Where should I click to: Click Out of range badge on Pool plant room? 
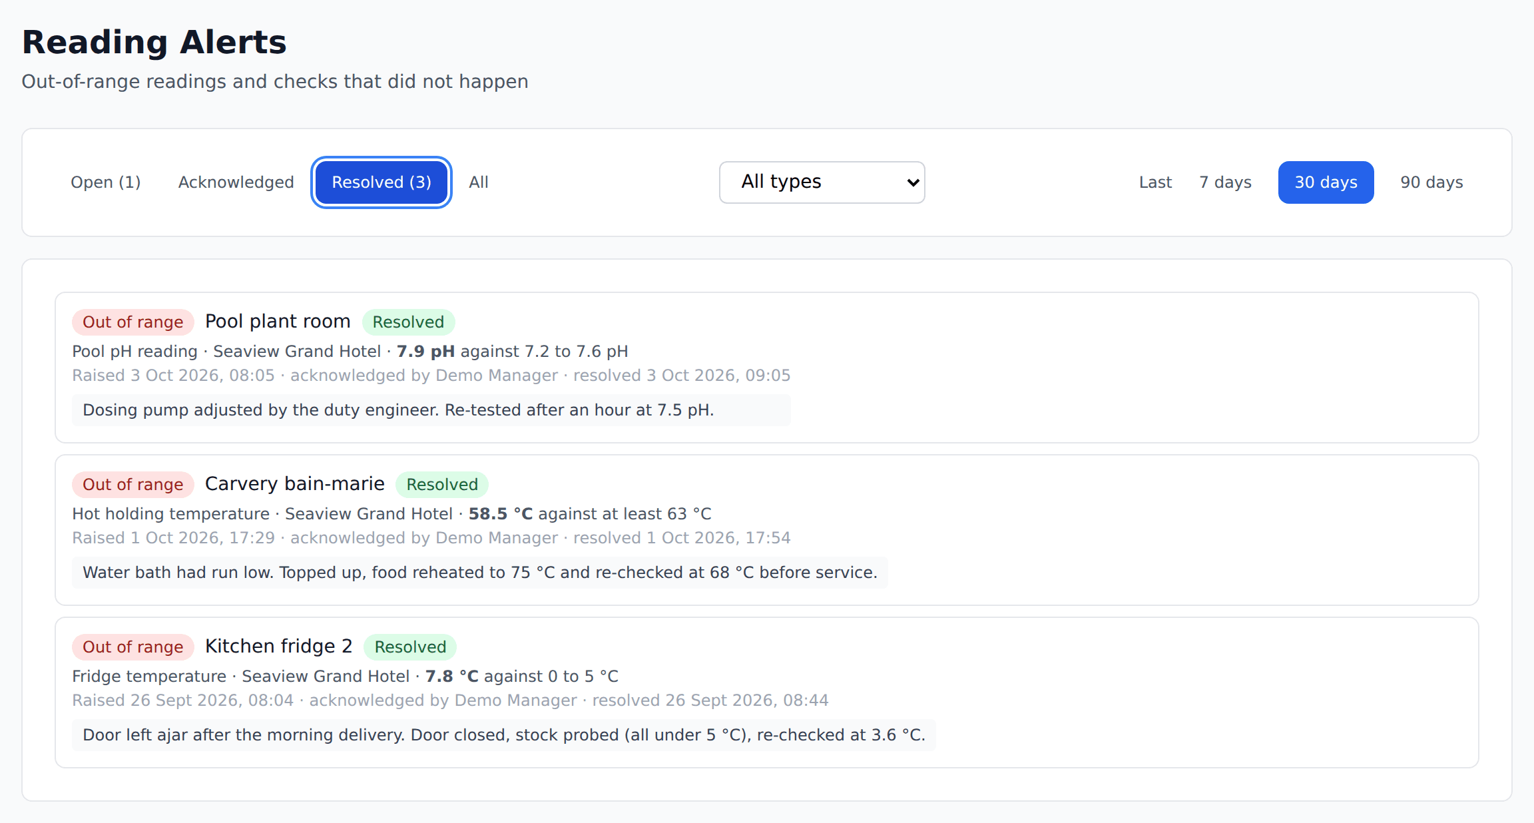point(133,322)
